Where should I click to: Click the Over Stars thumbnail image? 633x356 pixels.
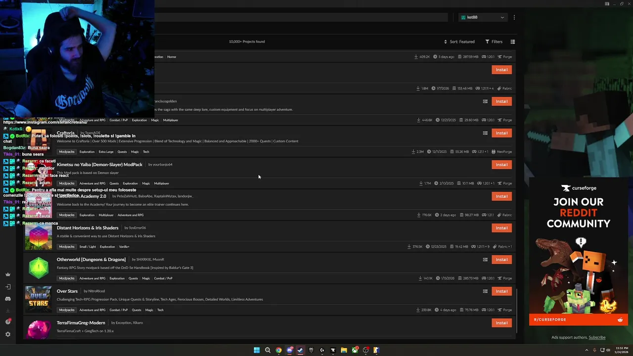point(39,300)
